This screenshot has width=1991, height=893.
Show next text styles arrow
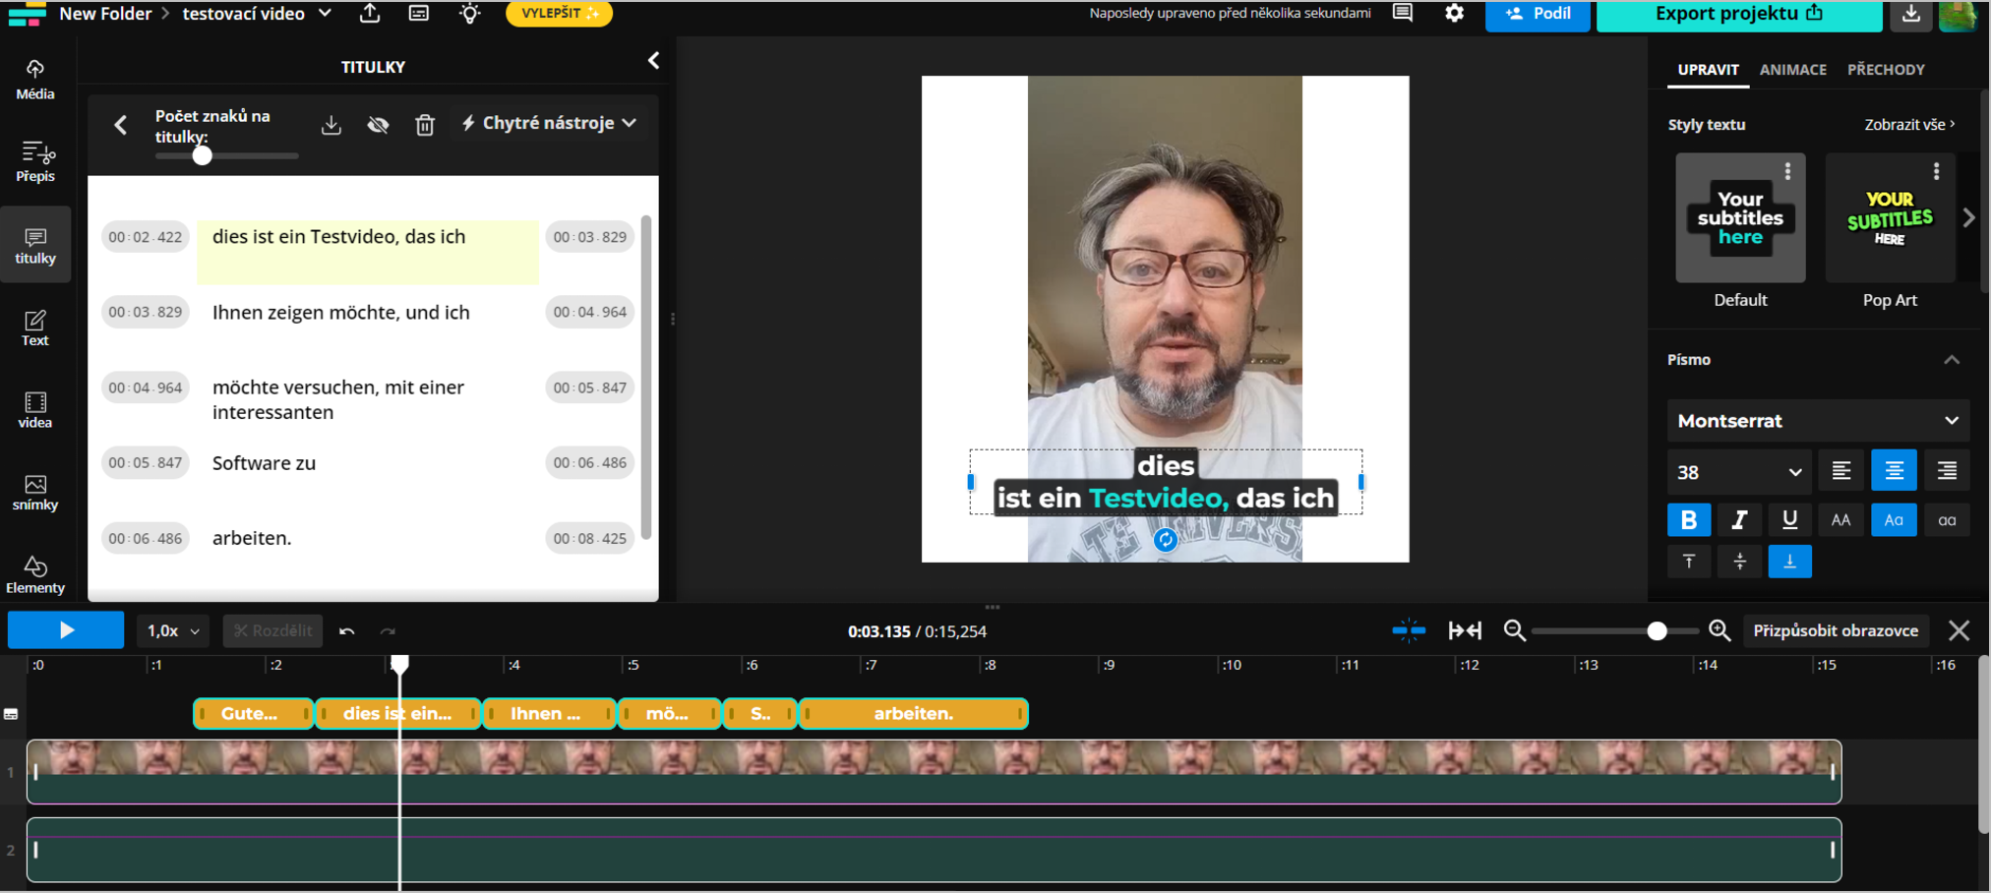tap(1968, 217)
